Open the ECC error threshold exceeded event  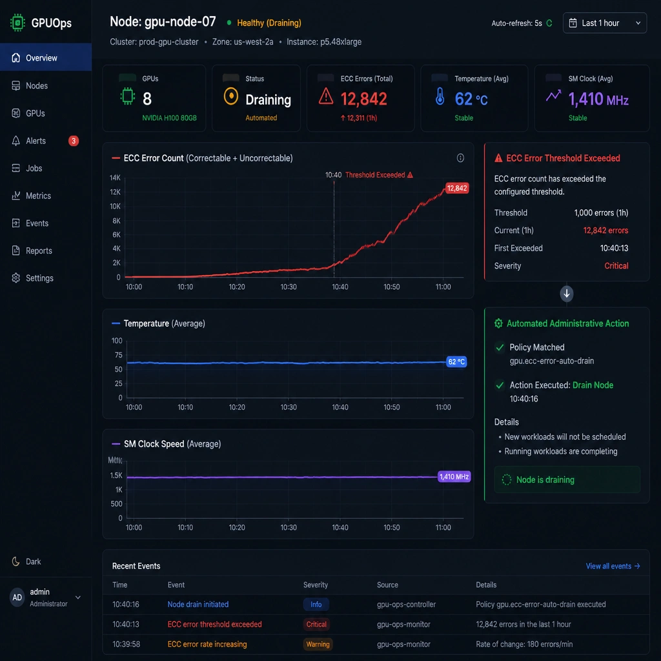click(x=214, y=624)
